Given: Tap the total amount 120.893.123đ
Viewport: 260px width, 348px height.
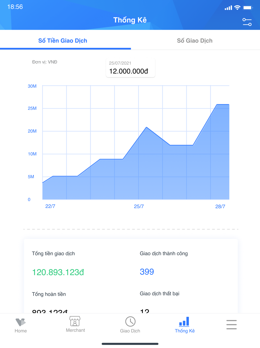Looking at the screenshot, I should click(58, 272).
